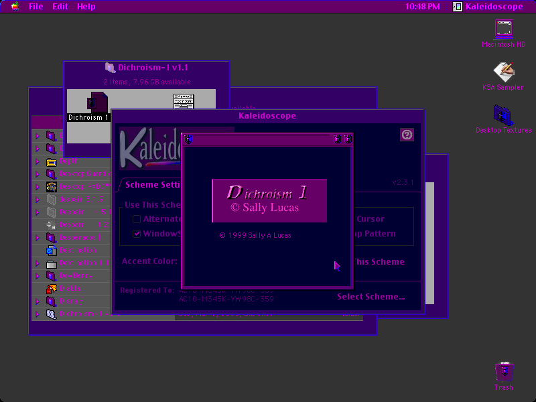
Task: Click the 'Depth' name in the file list
Action: click(69, 161)
